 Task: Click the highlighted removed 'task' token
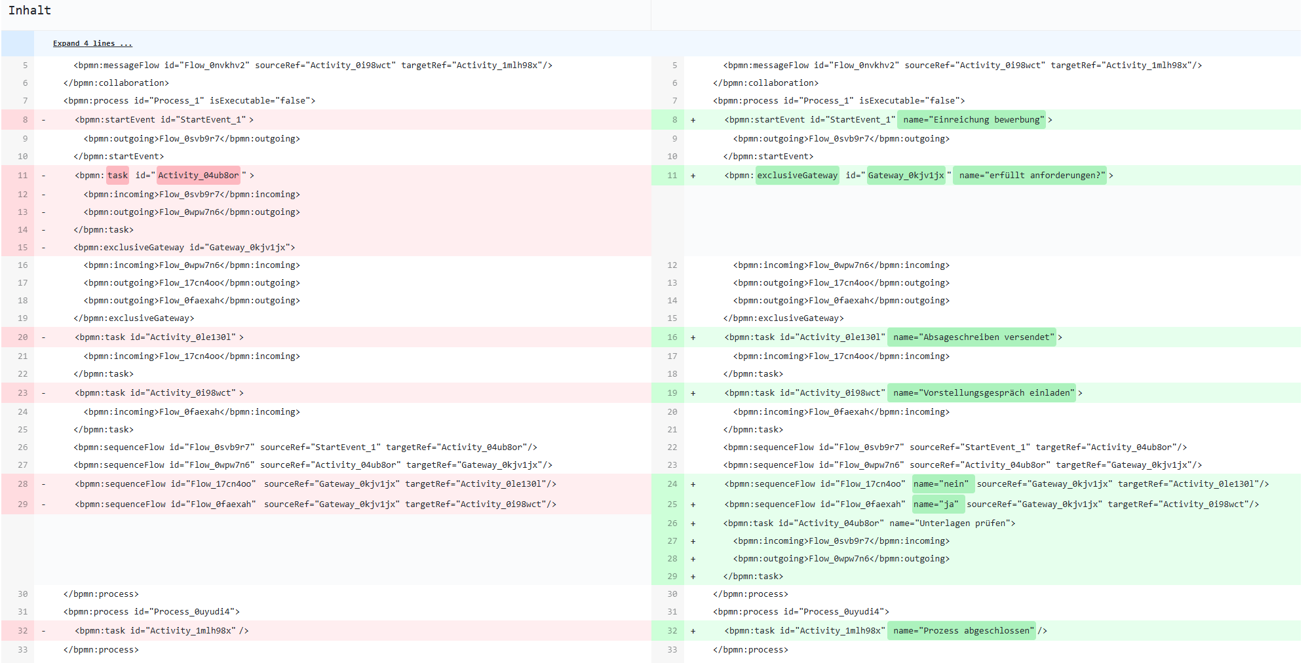tap(117, 176)
